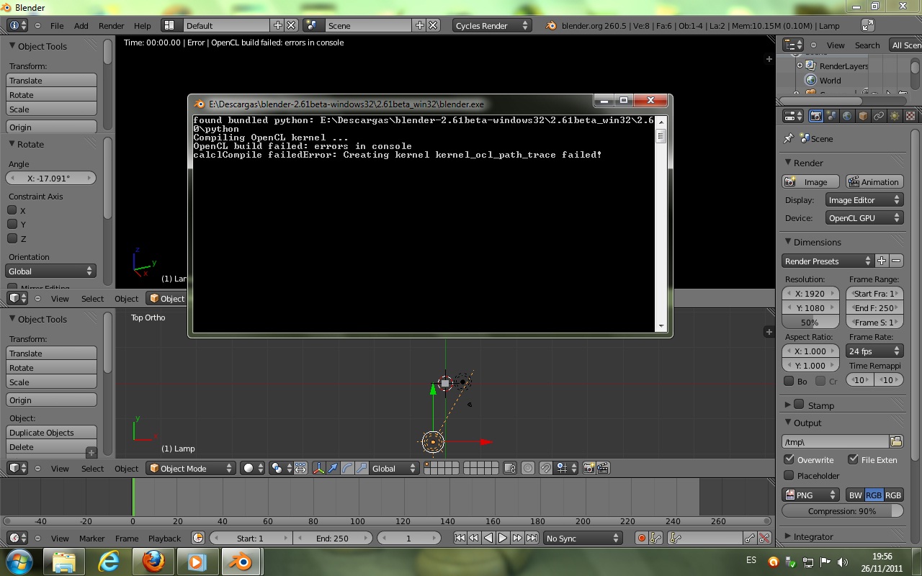This screenshot has width=922, height=576.
Task: Open the Display mode dropdown
Action: 864,200
